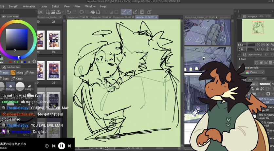Reset canvas rotation in Navigator
Screen dimensions: 274x151
(x=267, y=49)
